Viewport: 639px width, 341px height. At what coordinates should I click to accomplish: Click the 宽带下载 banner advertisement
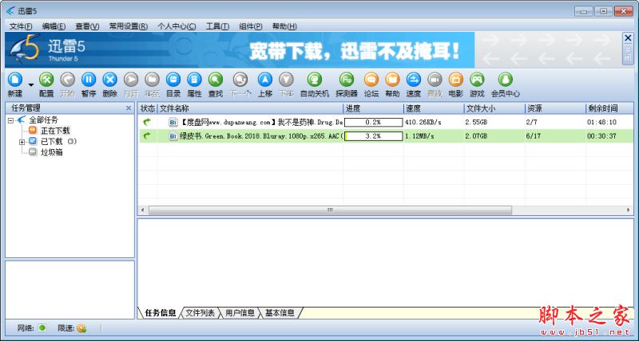coord(240,50)
